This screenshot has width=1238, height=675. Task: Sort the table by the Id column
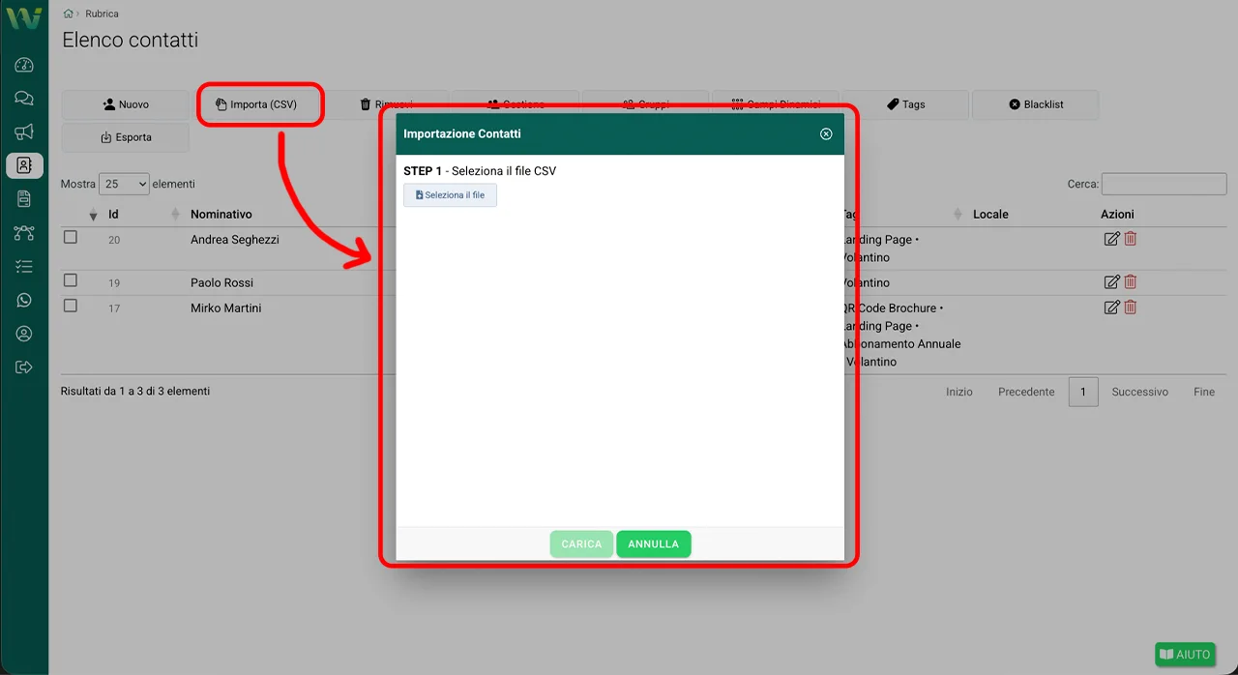(114, 214)
